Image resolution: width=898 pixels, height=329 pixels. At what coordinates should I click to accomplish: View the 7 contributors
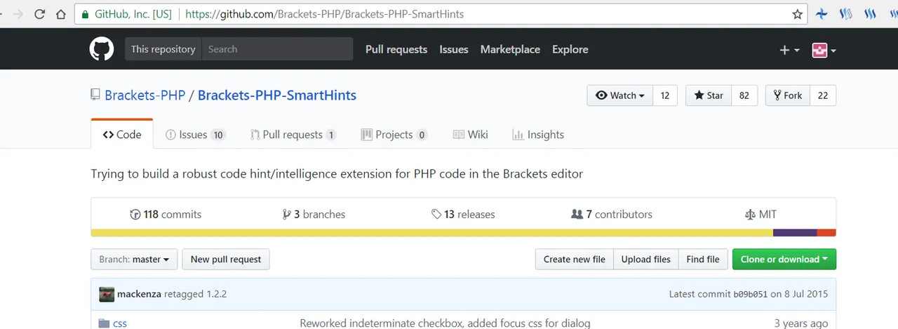coord(612,214)
